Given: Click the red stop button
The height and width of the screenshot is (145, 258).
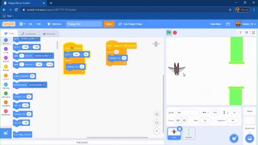Looking at the screenshot, I should 175,33.
